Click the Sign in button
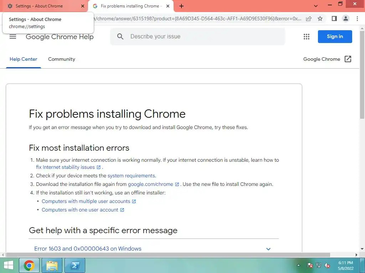The width and height of the screenshot is (365, 273). click(x=335, y=37)
